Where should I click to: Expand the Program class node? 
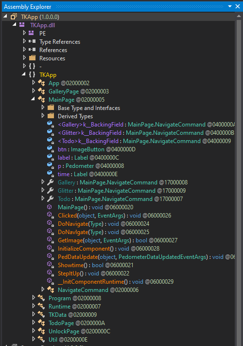coord(34,298)
